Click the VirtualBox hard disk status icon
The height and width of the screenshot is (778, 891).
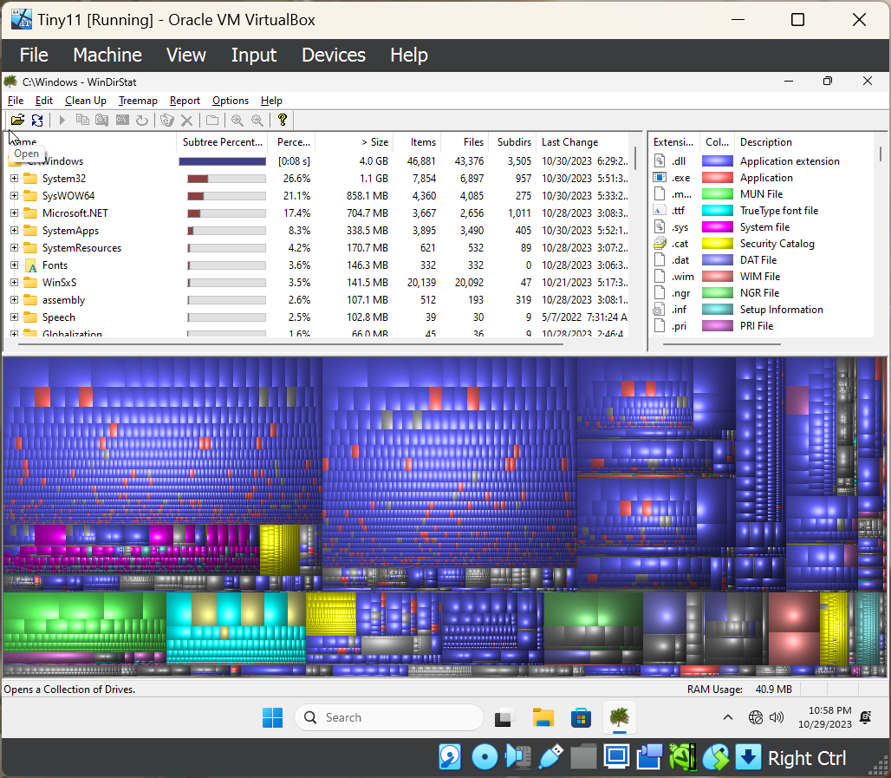[450, 757]
